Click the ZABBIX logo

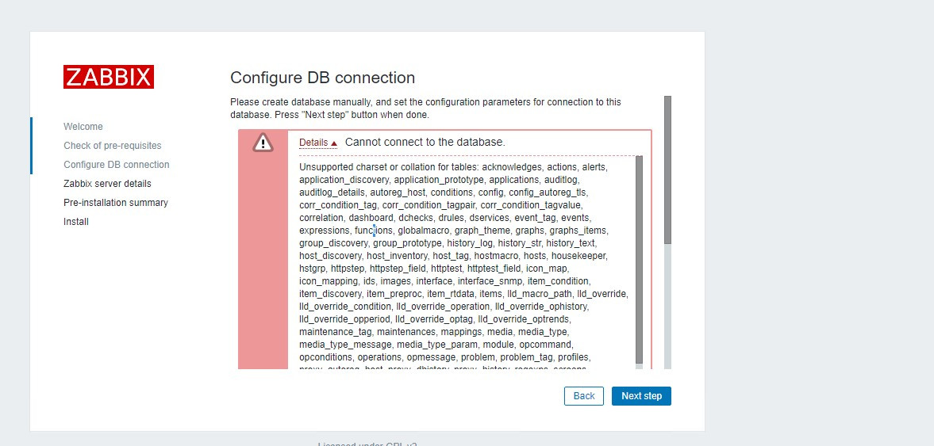tap(109, 77)
